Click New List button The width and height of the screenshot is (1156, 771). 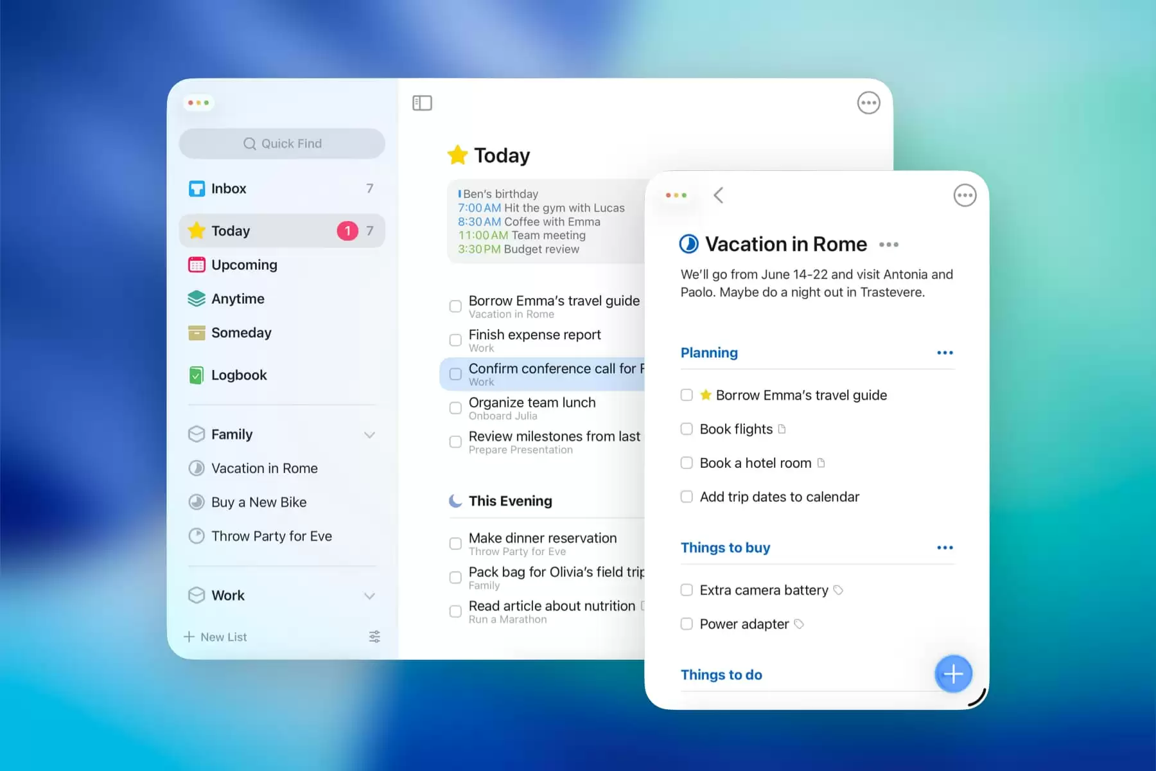216,637
